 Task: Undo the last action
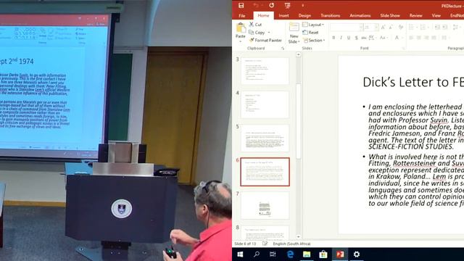tap(256, 5)
